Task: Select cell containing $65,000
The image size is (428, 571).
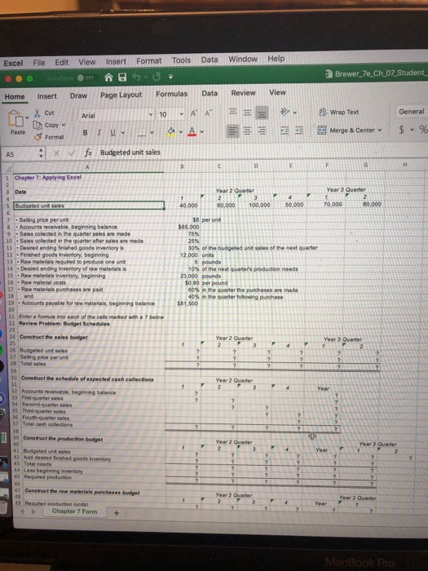Action: (x=183, y=227)
